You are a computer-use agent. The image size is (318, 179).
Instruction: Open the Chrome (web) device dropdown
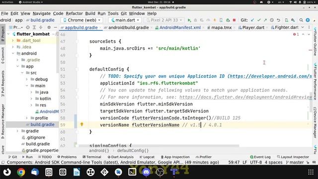coord(82,20)
